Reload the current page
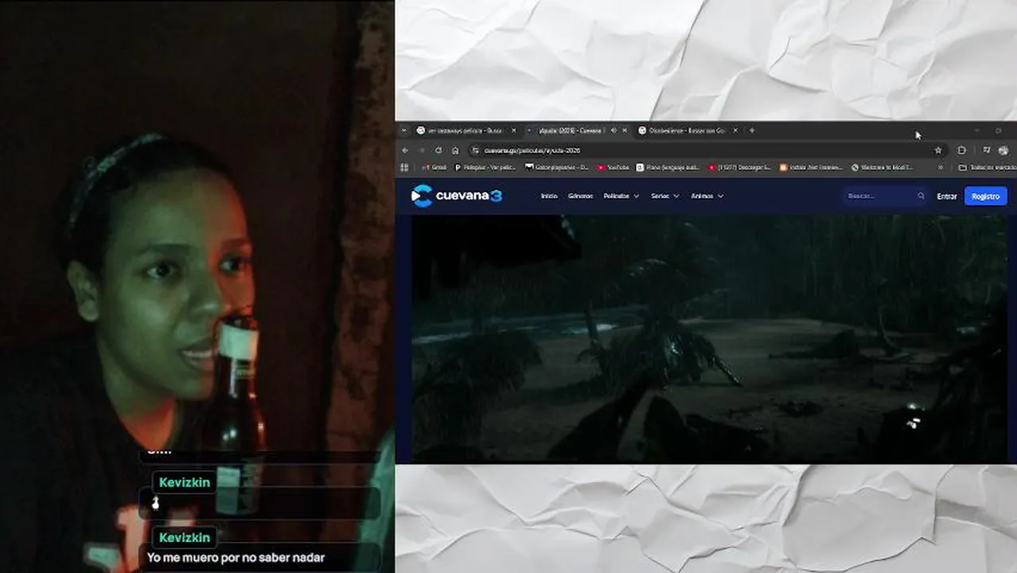 pos(438,150)
